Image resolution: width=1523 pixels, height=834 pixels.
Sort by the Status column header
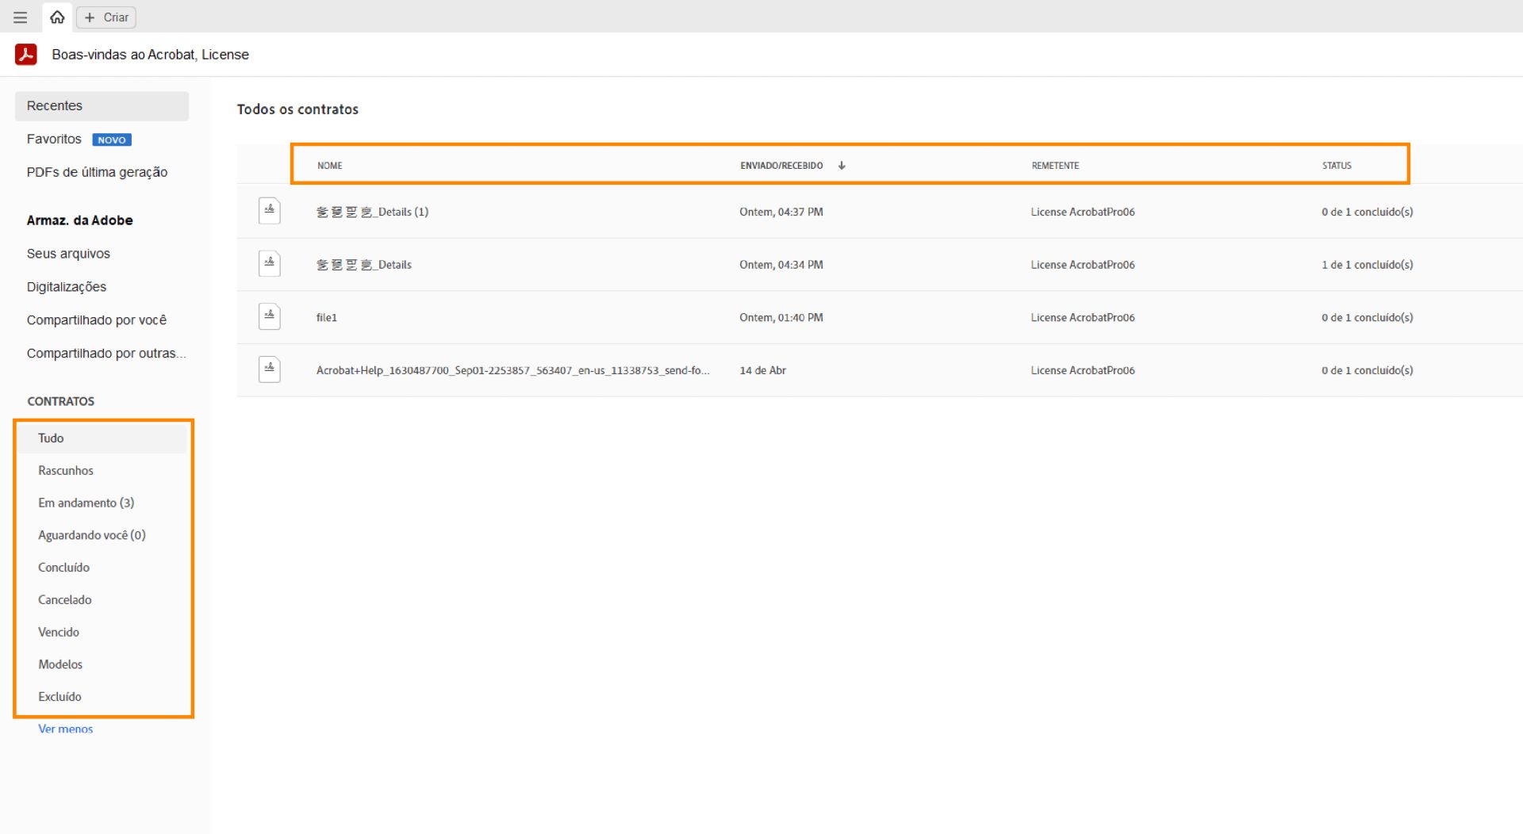1337,166
